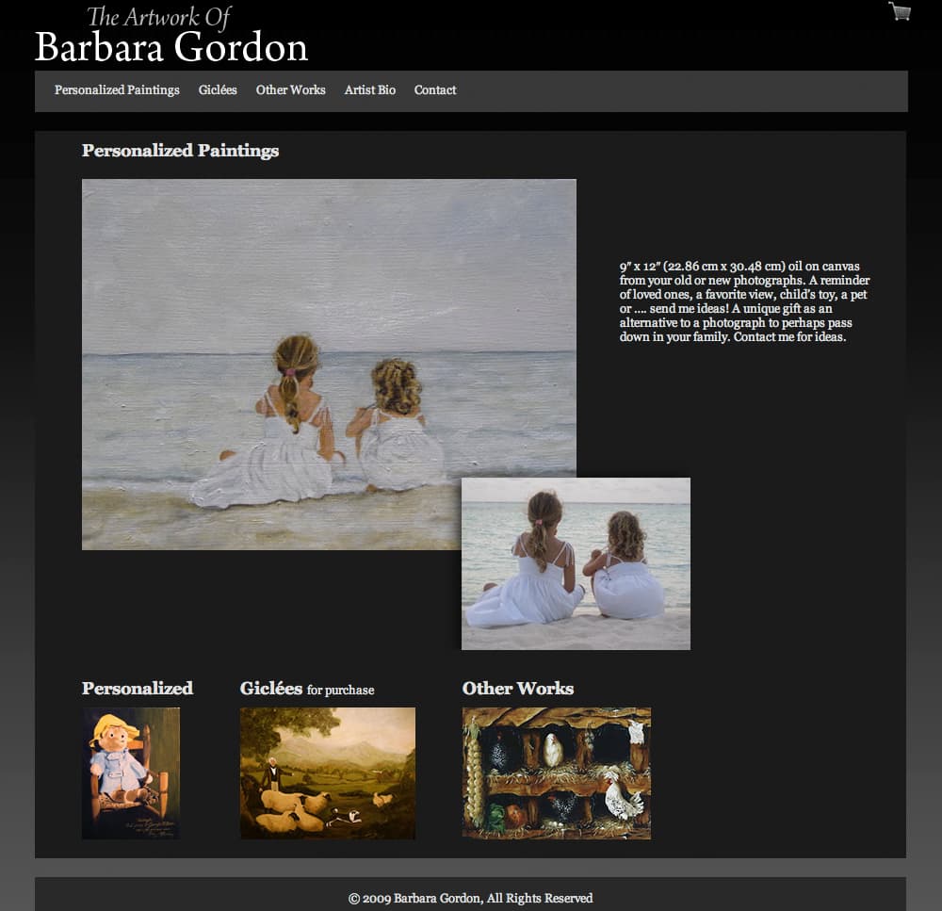Click the Giclées for purchase heading
942x911 pixels.
pos(307,689)
